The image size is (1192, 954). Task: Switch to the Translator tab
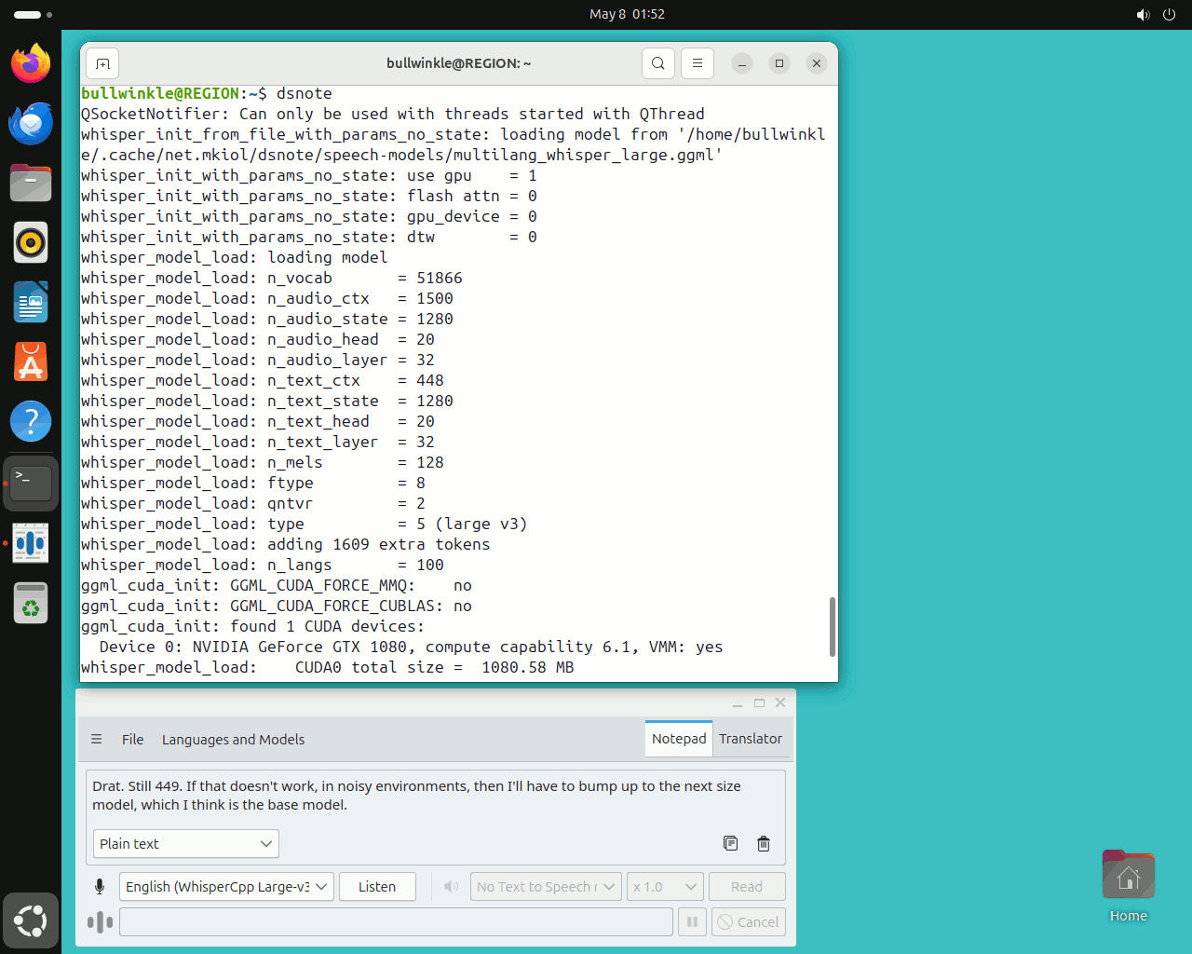tap(751, 738)
